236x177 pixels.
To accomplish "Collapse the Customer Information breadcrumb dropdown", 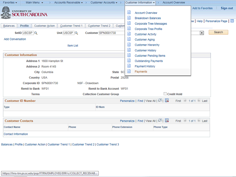I will [140, 3].
